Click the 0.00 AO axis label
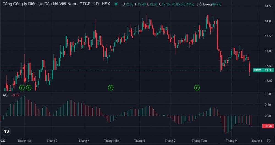Viewport: 275px width, 145px height. pyautogui.click(x=268, y=116)
